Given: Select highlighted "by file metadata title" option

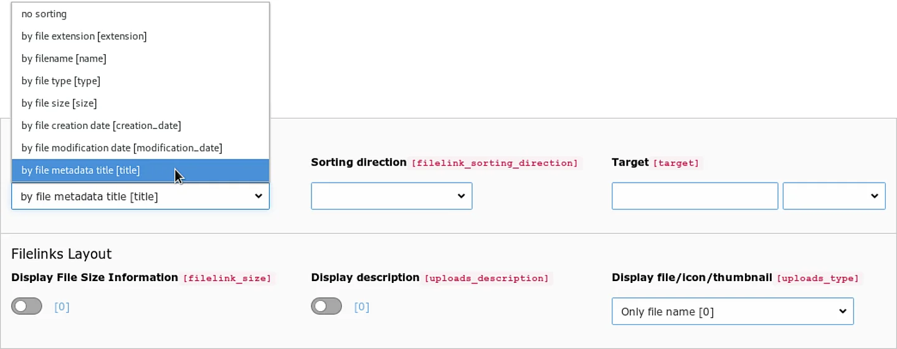Looking at the screenshot, I should (x=80, y=170).
